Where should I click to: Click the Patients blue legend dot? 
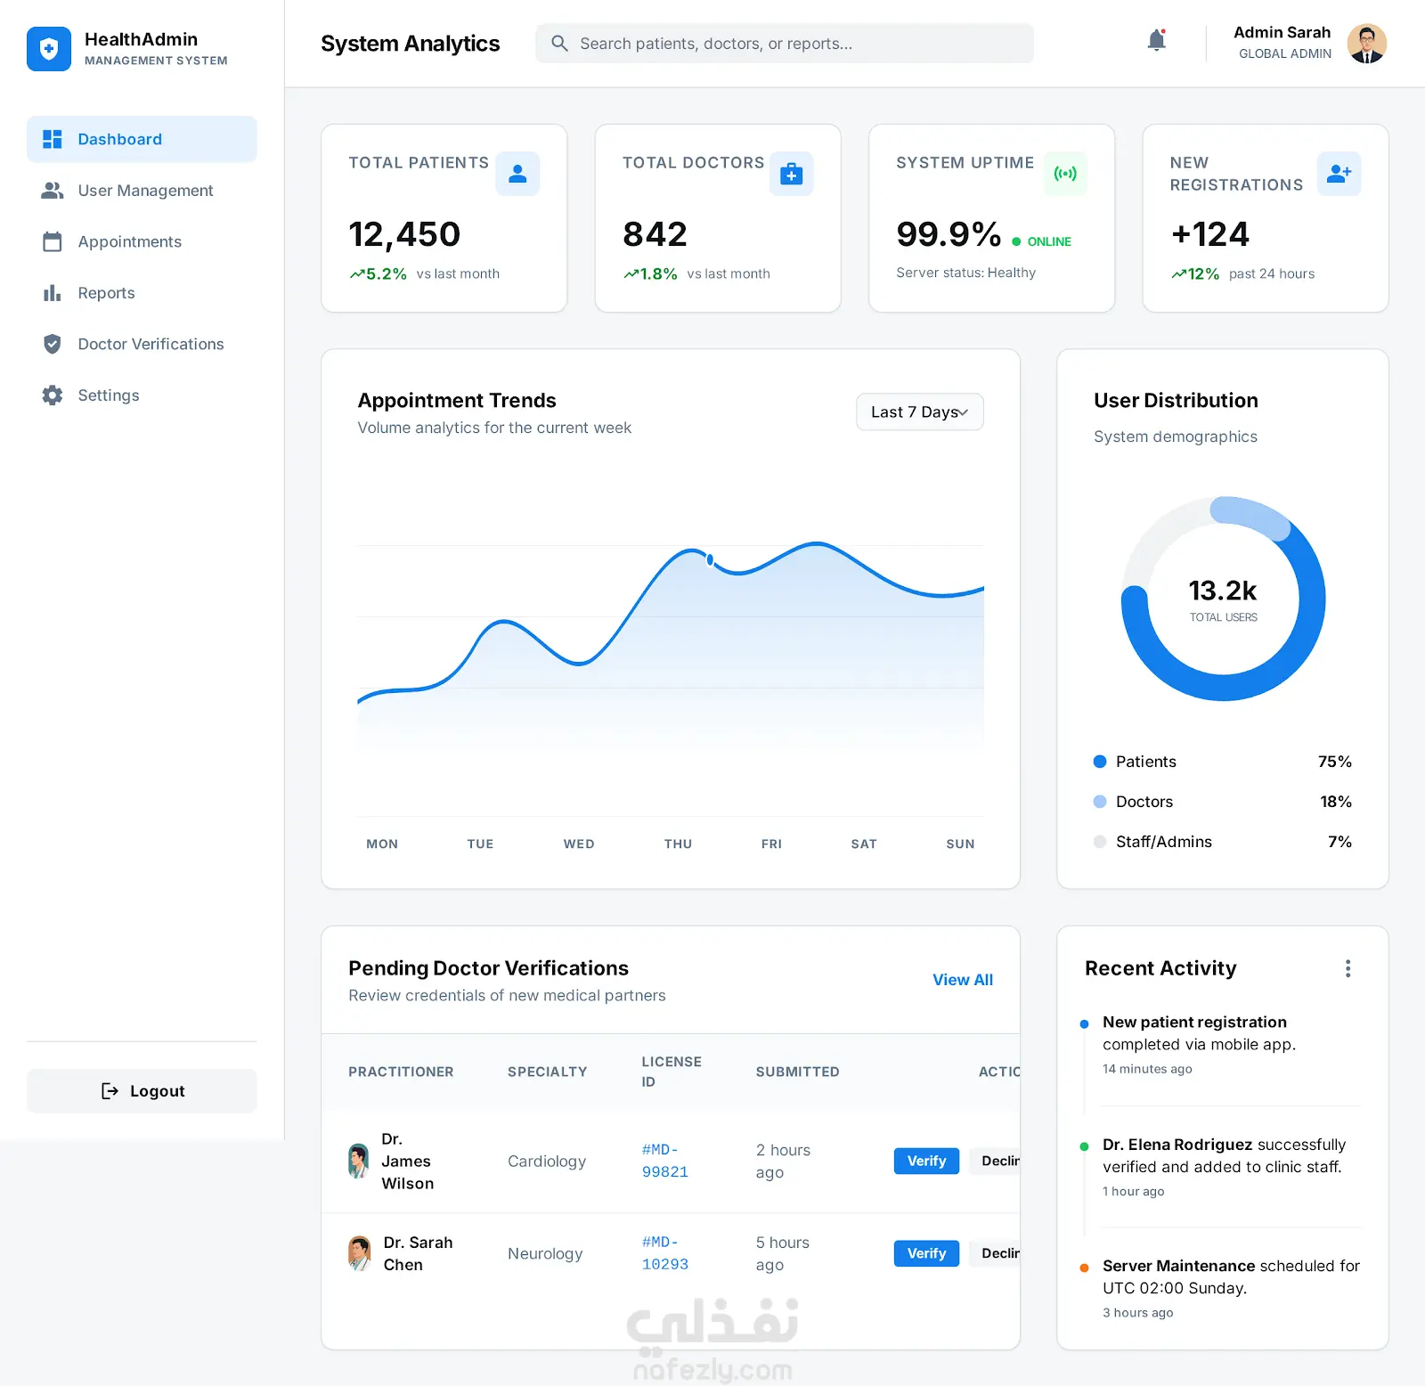[1100, 762]
